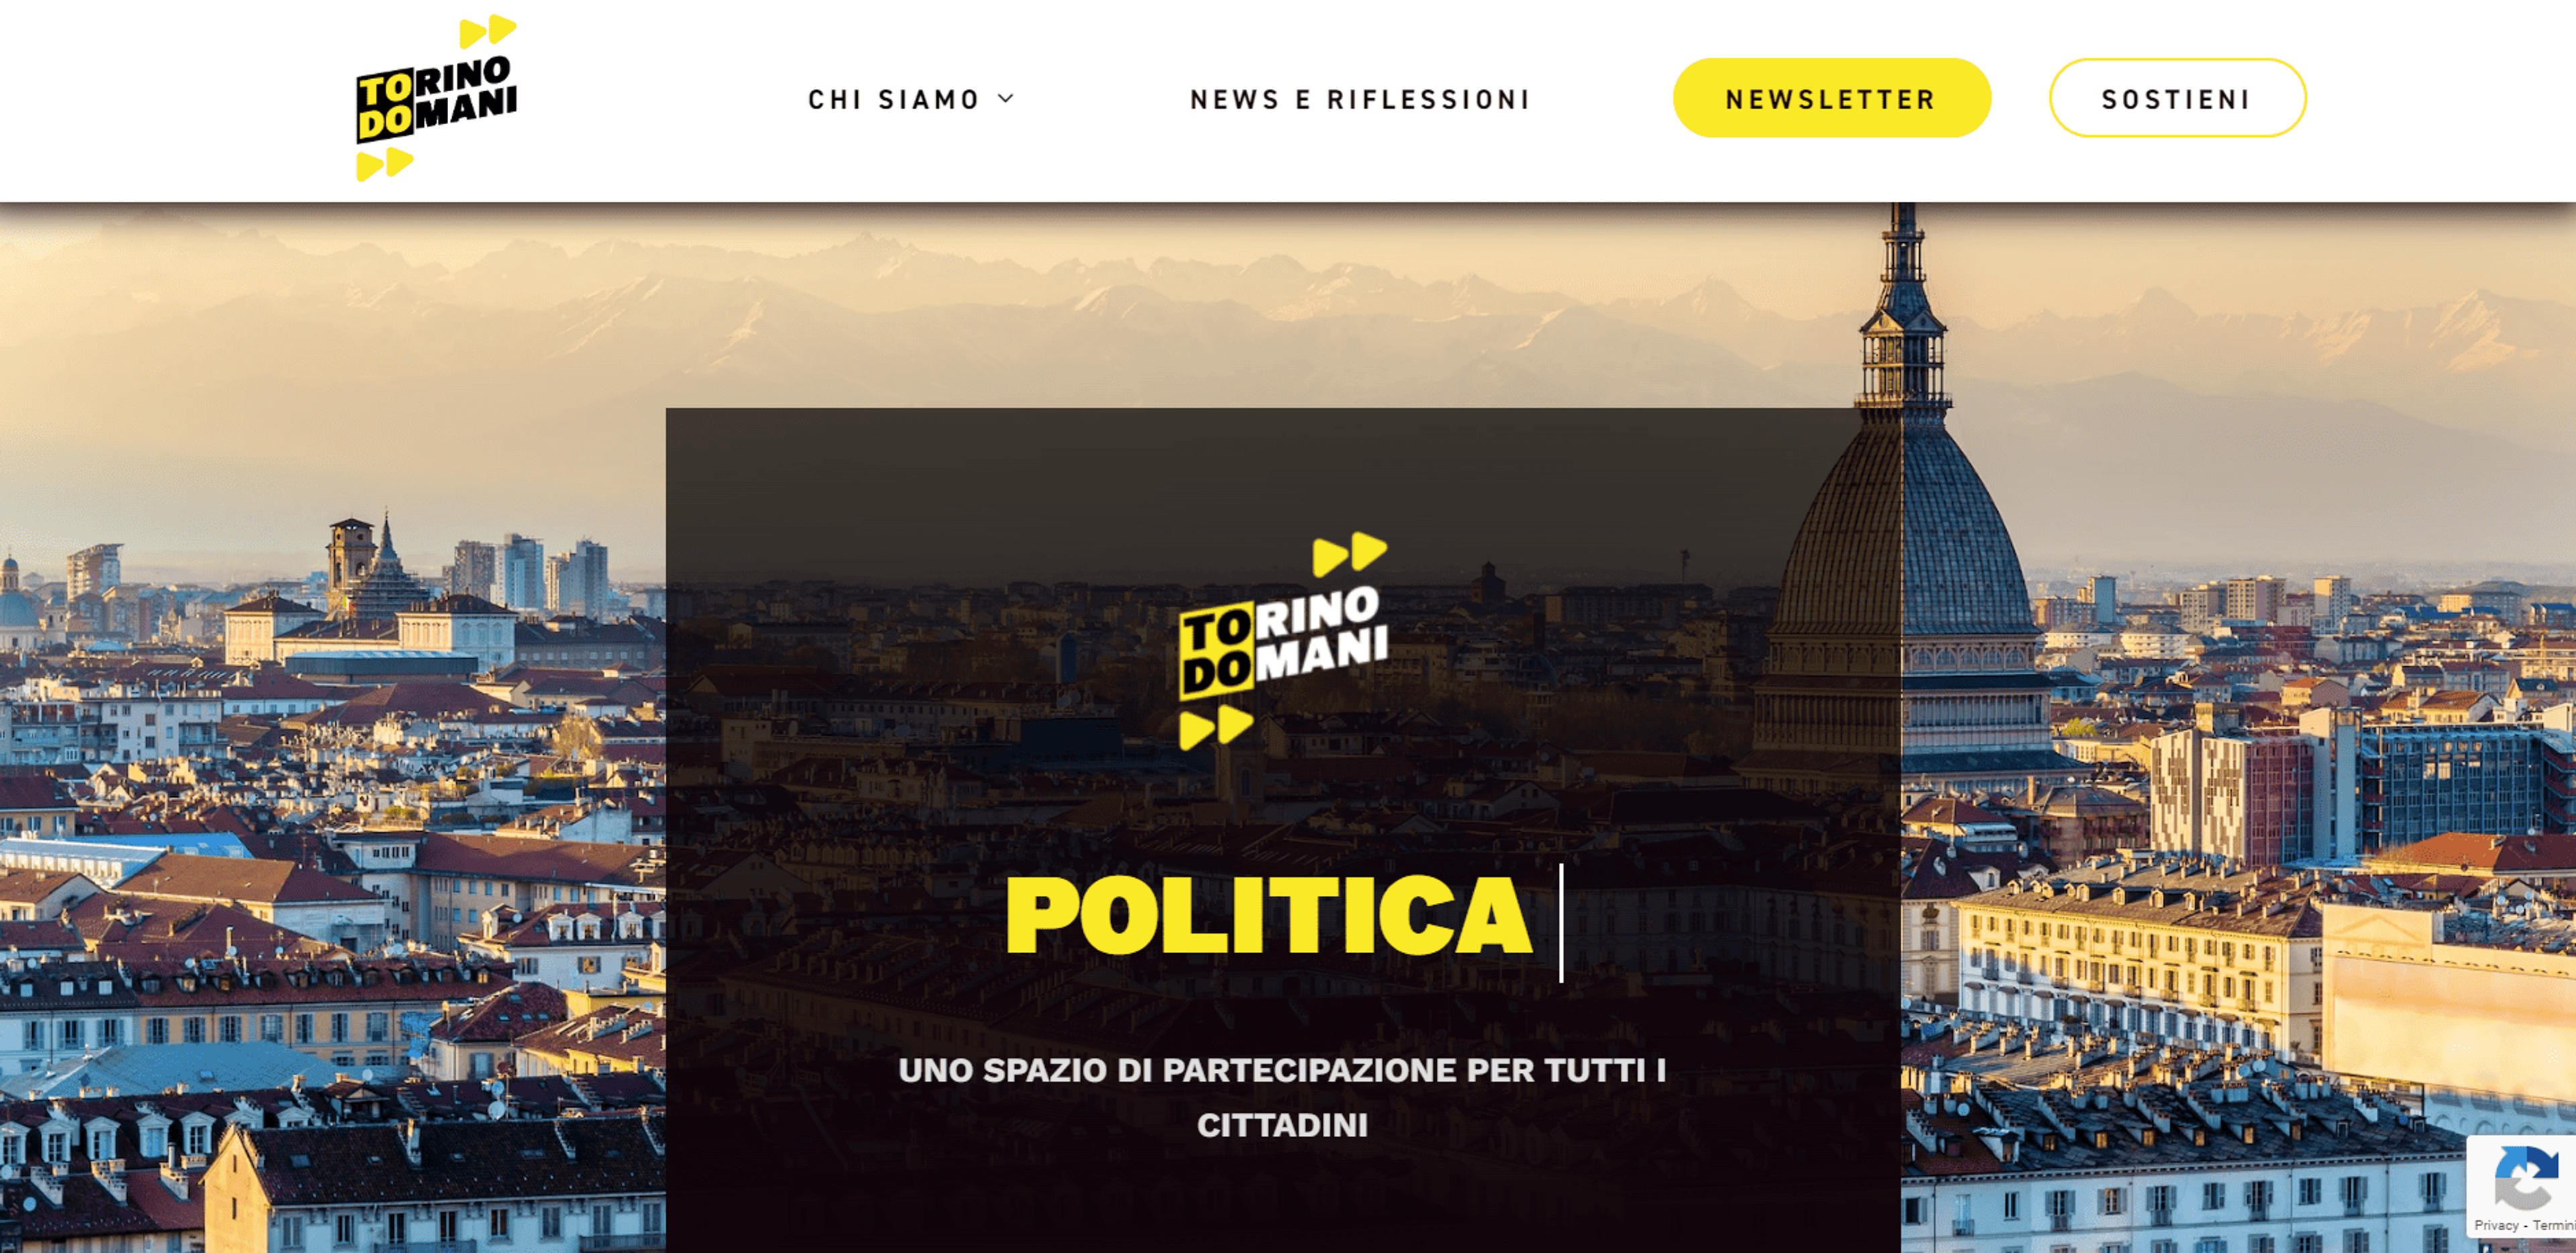Screen dimensions: 2576x1253
Task: Expand the chevron beside CHI SIAMO
Action: tap(1006, 98)
